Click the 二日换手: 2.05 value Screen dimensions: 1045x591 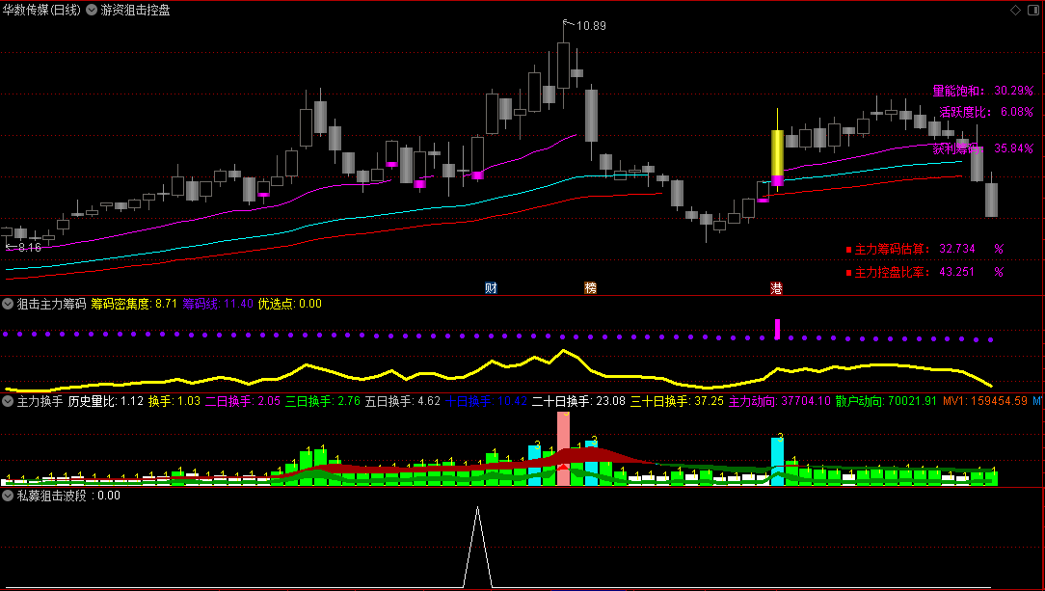[243, 401]
